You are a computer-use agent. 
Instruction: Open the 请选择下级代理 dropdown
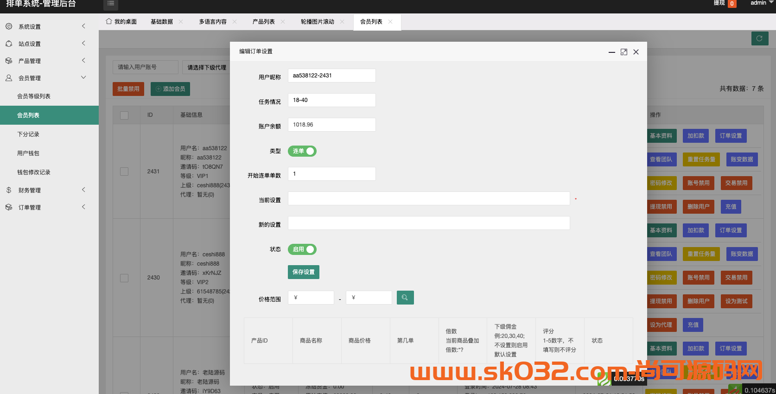pyautogui.click(x=206, y=67)
